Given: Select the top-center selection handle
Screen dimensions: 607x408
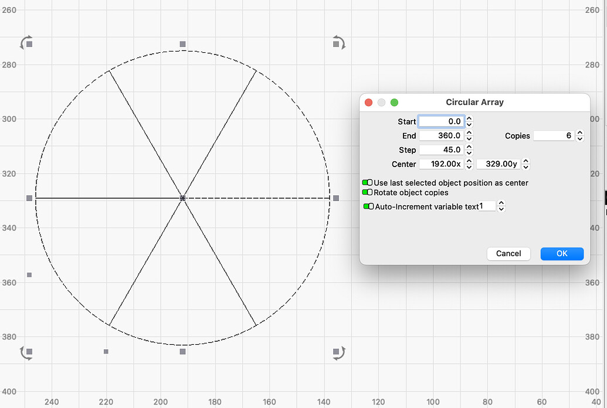Looking at the screenshot, I should click(x=182, y=43).
